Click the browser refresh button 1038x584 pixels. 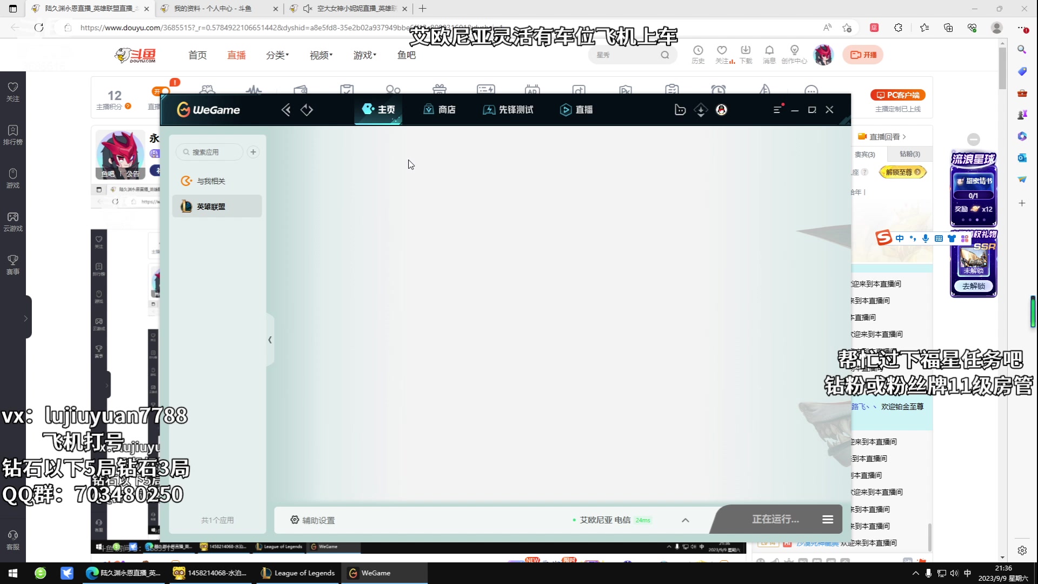click(x=39, y=28)
